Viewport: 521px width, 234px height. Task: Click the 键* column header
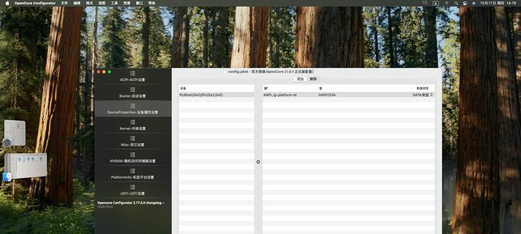click(x=290, y=88)
